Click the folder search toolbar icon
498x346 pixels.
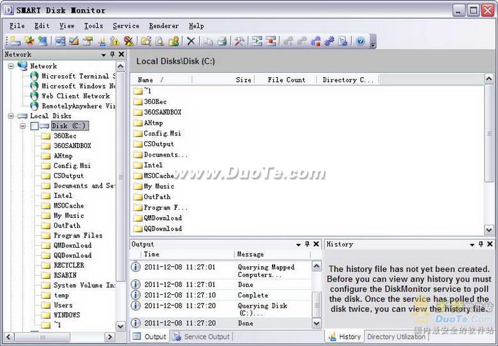146,41
